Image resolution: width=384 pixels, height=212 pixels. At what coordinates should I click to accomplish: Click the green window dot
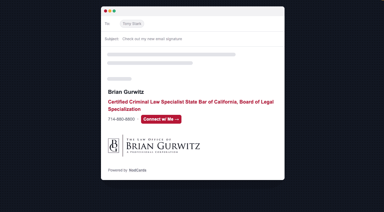tap(114, 11)
